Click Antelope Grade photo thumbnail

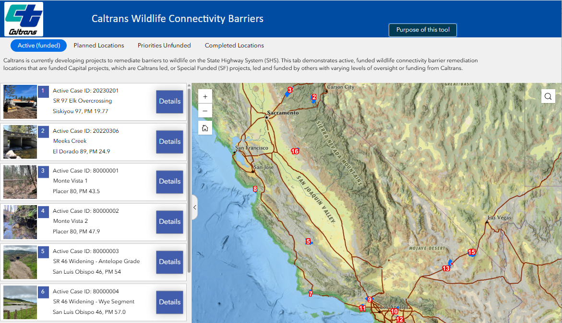[20, 262]
